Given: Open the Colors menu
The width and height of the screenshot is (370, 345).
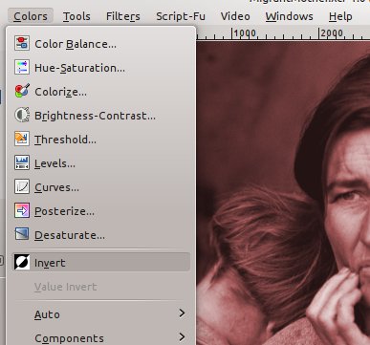Looking at the screenshot, I should coord(31,16).
